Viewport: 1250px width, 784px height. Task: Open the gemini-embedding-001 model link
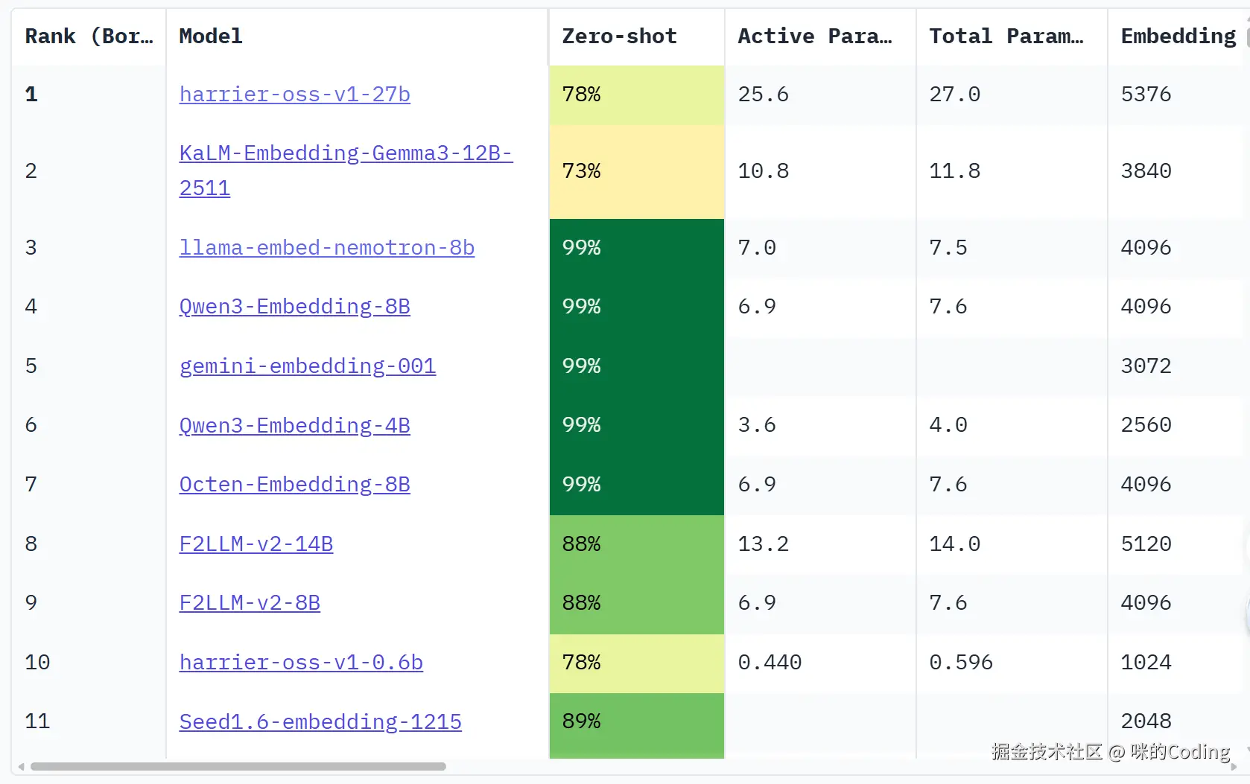click(307, 366)
